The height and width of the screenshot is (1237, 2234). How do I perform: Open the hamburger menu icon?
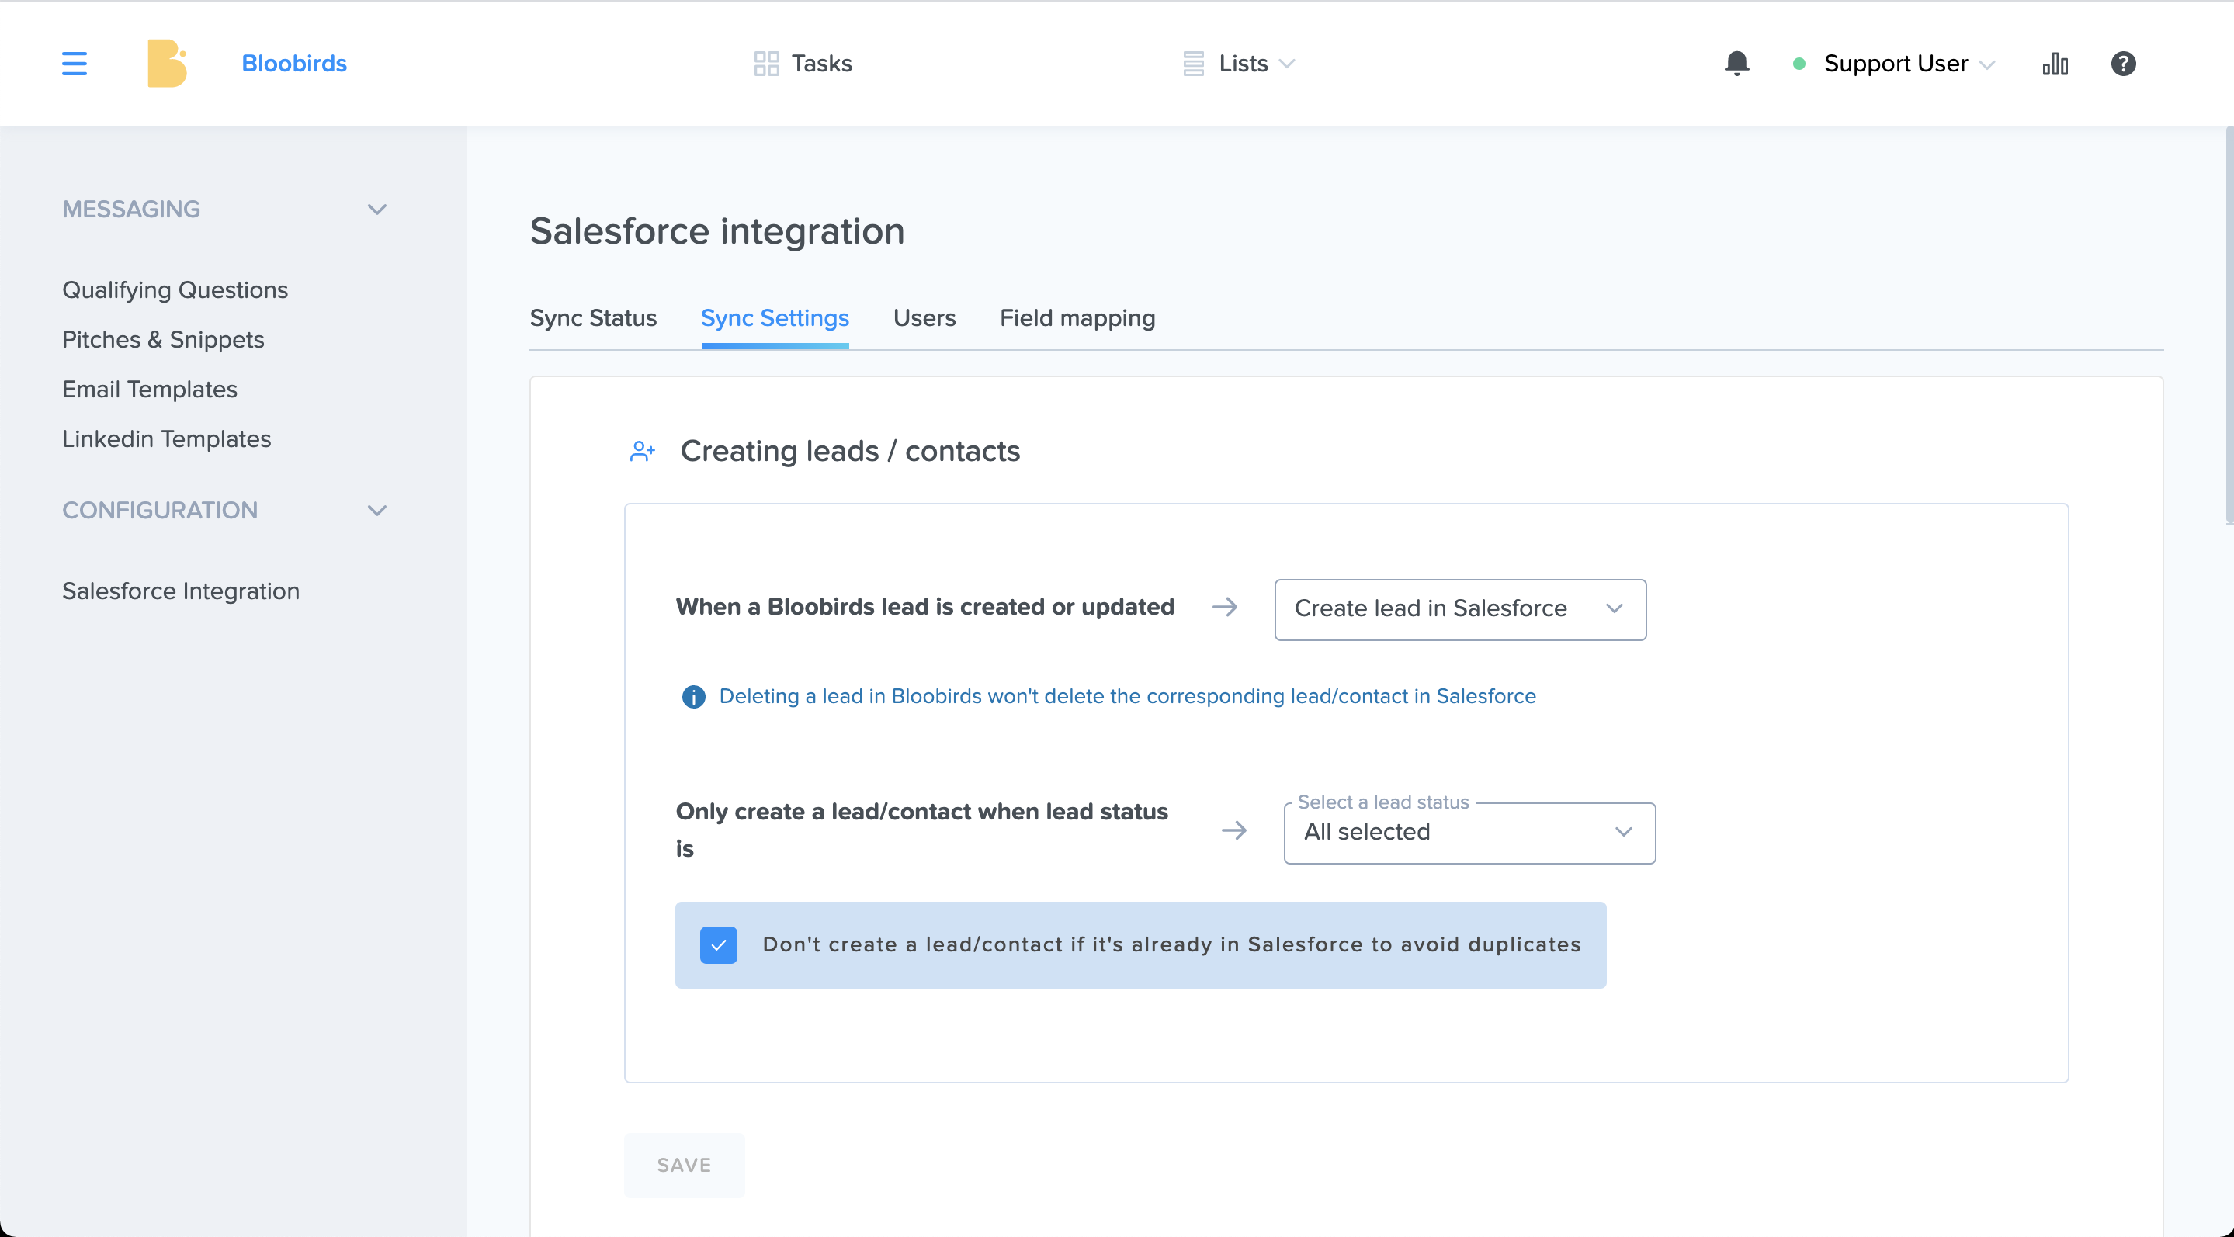tap(75, 64)
